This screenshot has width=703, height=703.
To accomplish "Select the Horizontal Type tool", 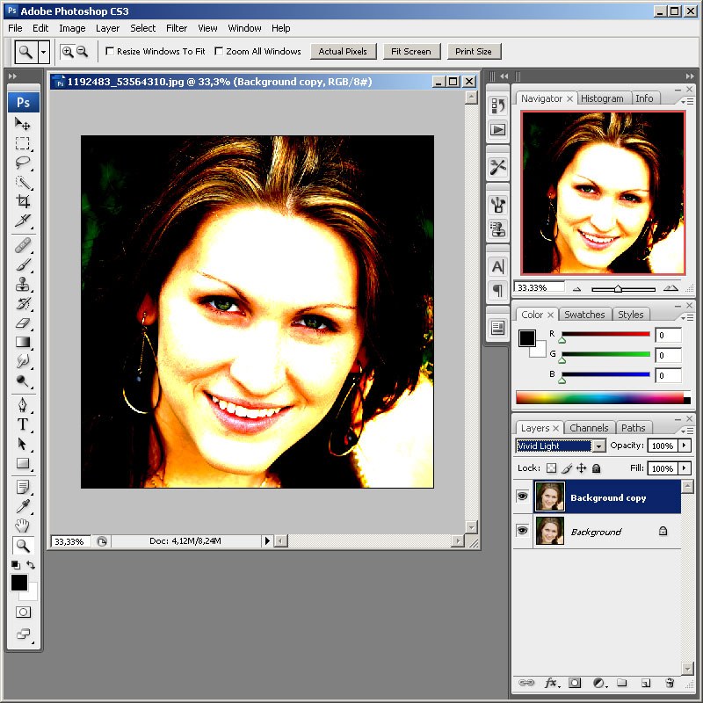I will pos(23,424).
